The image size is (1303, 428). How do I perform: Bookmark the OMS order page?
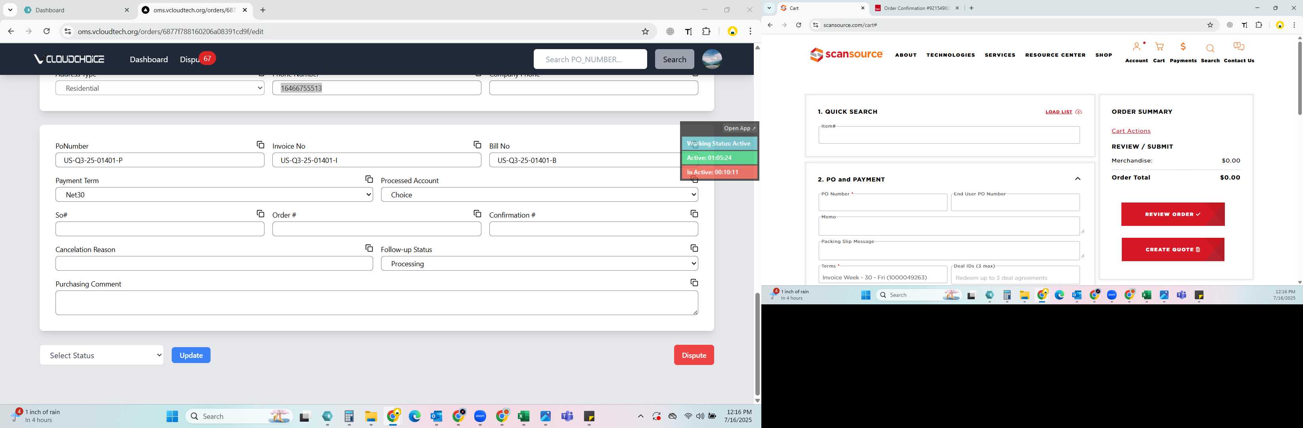645,31
